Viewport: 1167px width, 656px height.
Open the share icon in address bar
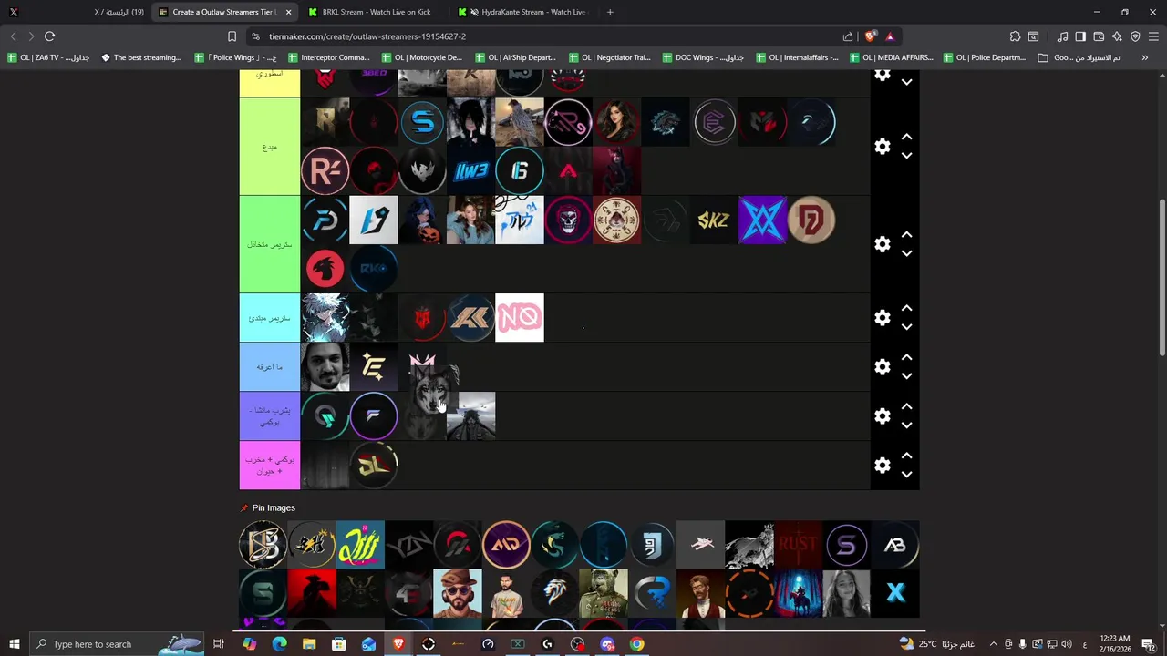pos(848,36)
